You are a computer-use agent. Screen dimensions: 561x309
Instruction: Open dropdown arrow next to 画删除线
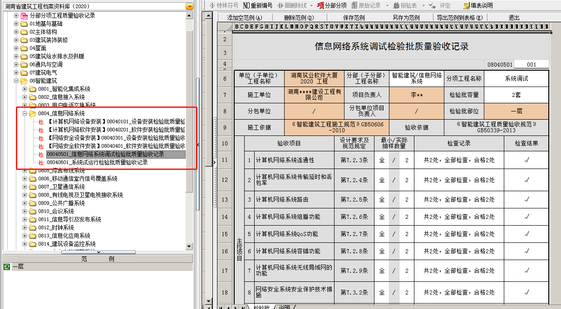312,5
